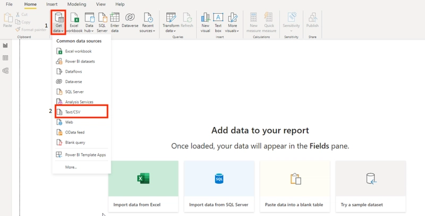Screen dimensions: 425x216
Task: Click the blue SQL database icon on the card
Action: tap(219, 178)
